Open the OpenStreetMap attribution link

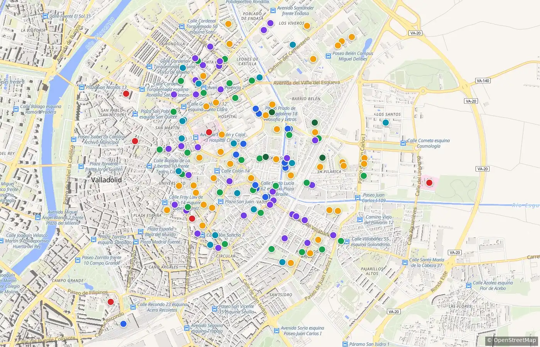click(515, 340)
